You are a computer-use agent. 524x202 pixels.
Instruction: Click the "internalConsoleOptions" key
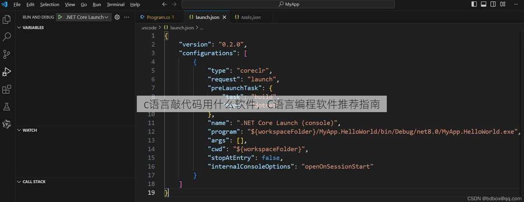[251, 167]
